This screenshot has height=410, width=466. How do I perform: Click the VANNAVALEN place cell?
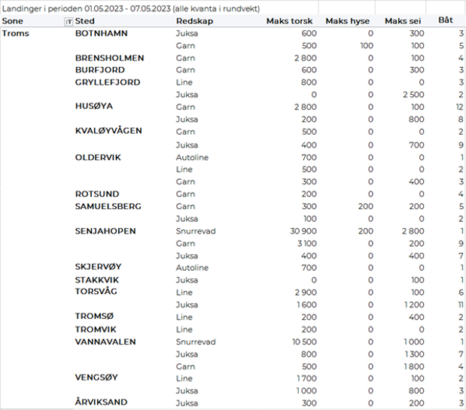click(105, 342)
